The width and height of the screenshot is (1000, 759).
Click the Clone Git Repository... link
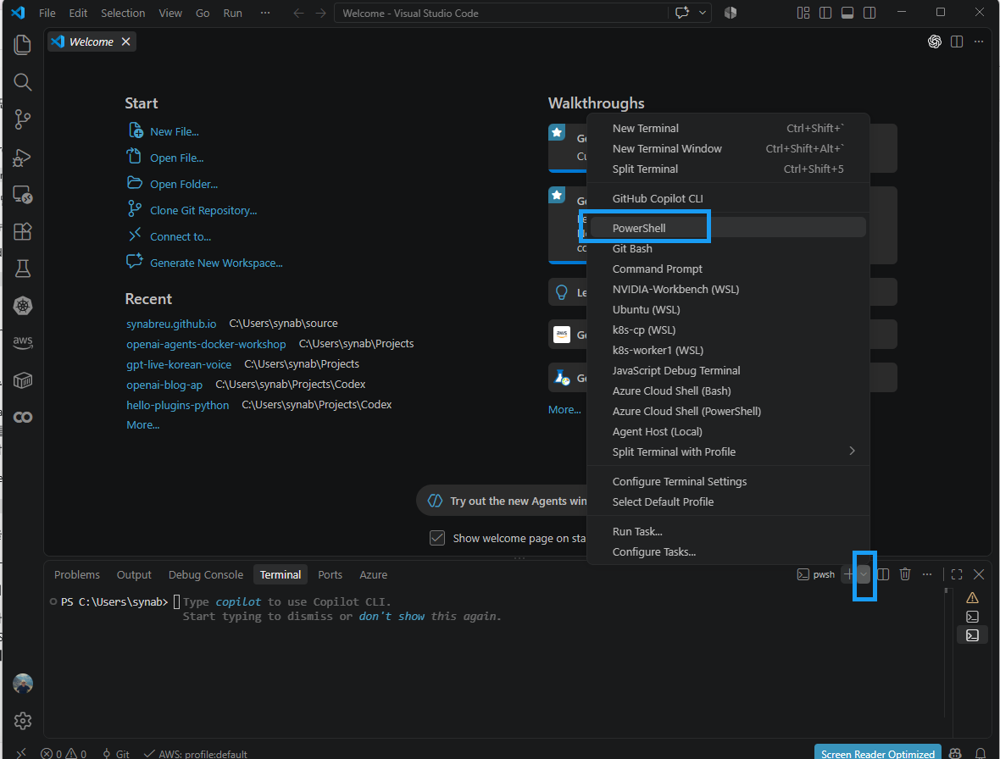coord(203,210)
